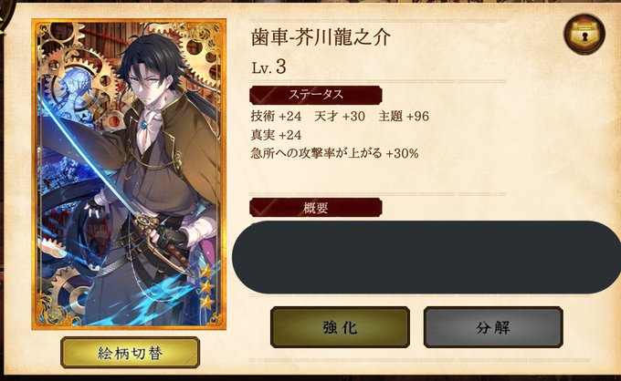The height and width of the screenshot is (381, 621).
Task: Open the 芥川龍之介 card artwork
Action: [129, 174]
